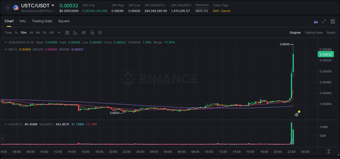Open the indicator settings list icon

coord(92,33)
